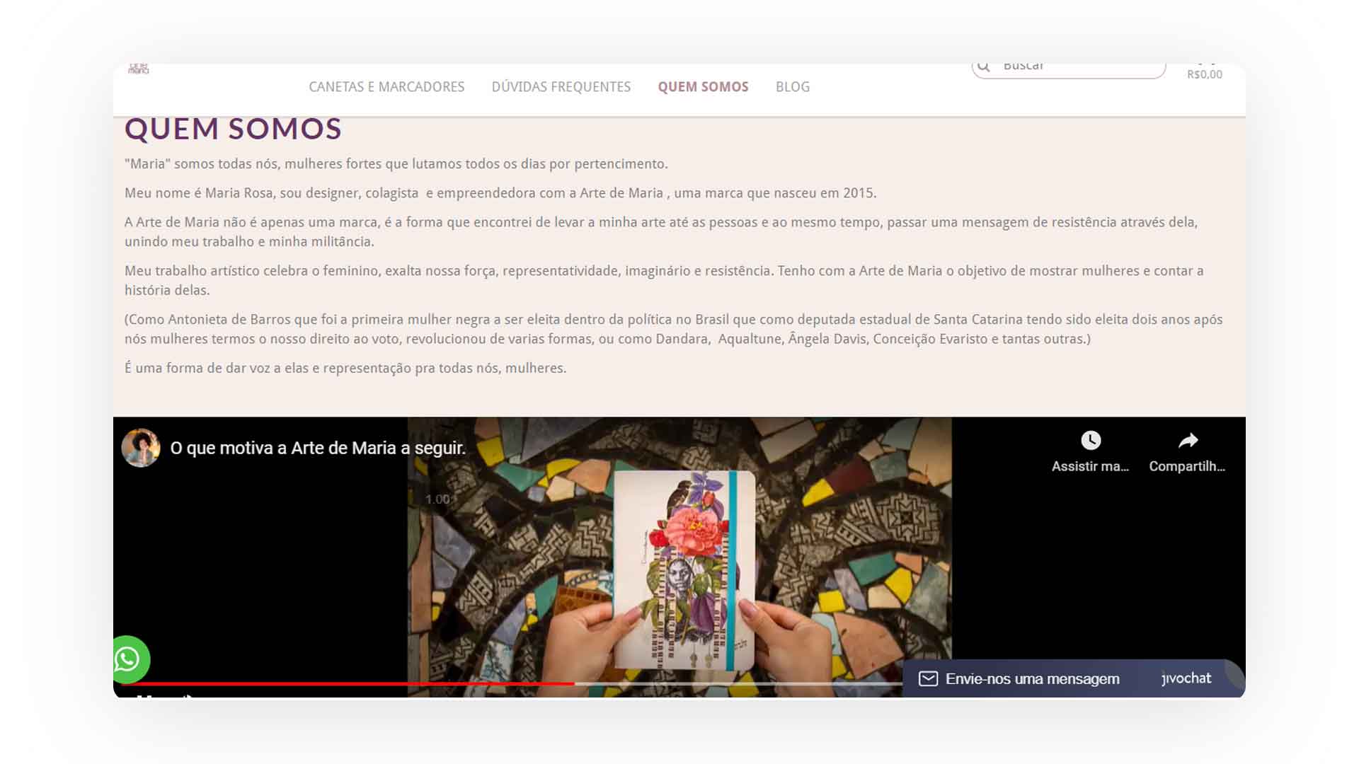Open the shopping cart near R$0,00

(1205, 62)
